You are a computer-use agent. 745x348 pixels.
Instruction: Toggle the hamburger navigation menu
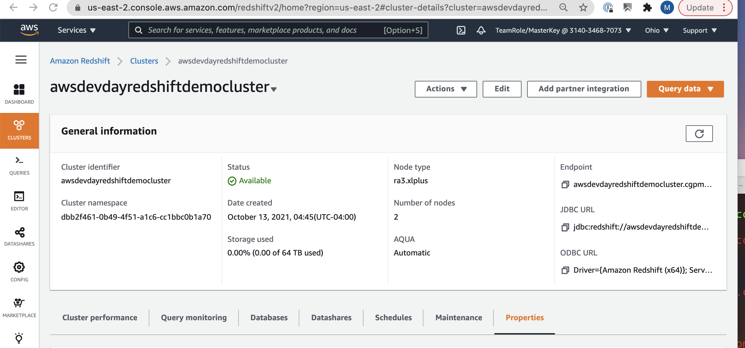(x=21, y=60)
